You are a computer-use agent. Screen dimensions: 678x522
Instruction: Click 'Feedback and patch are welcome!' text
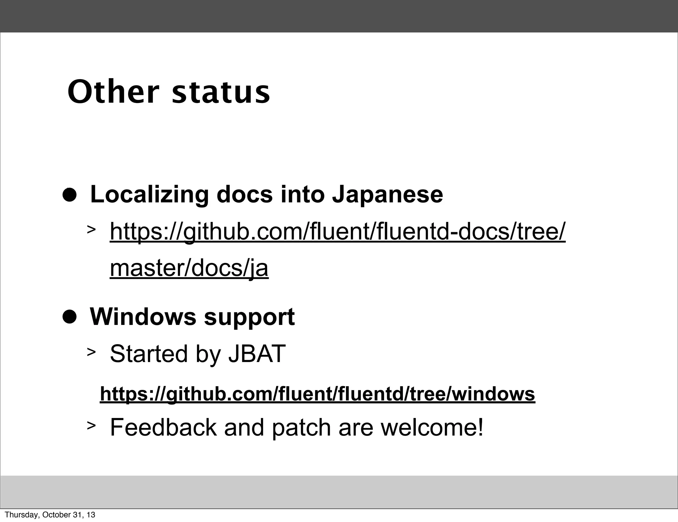click(297, 428)
